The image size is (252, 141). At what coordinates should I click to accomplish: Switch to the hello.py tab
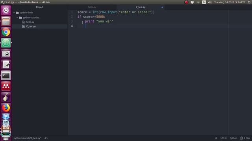92,7
